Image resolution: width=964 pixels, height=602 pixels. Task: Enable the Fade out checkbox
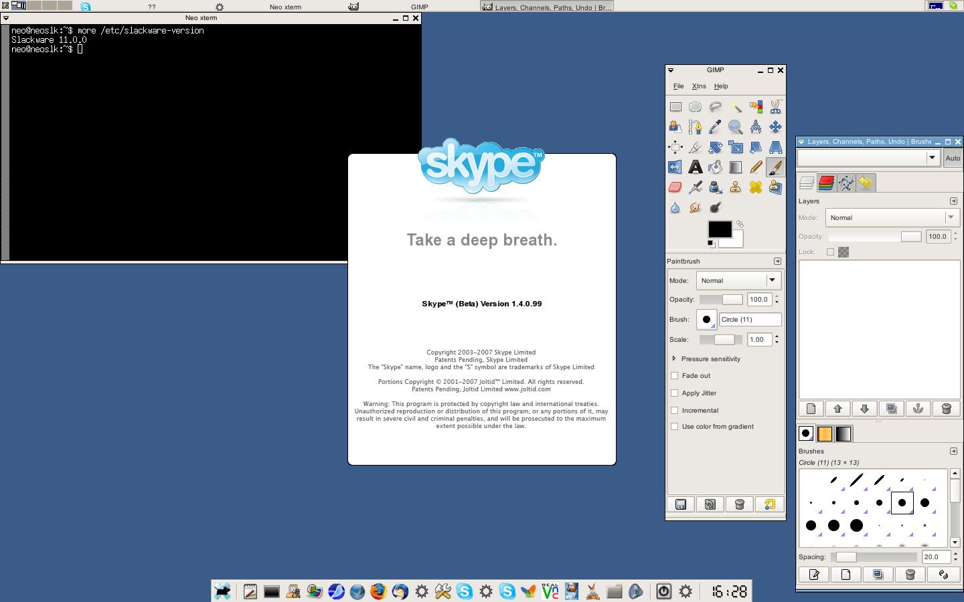[x=675, y=376]
